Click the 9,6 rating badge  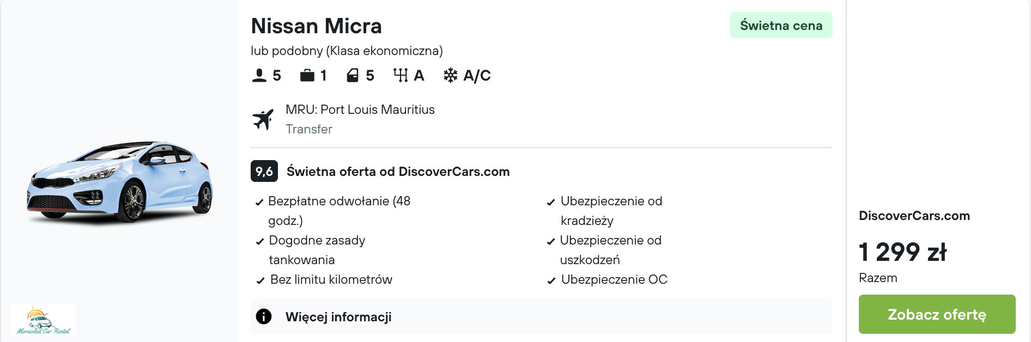[x=264, y=171]
